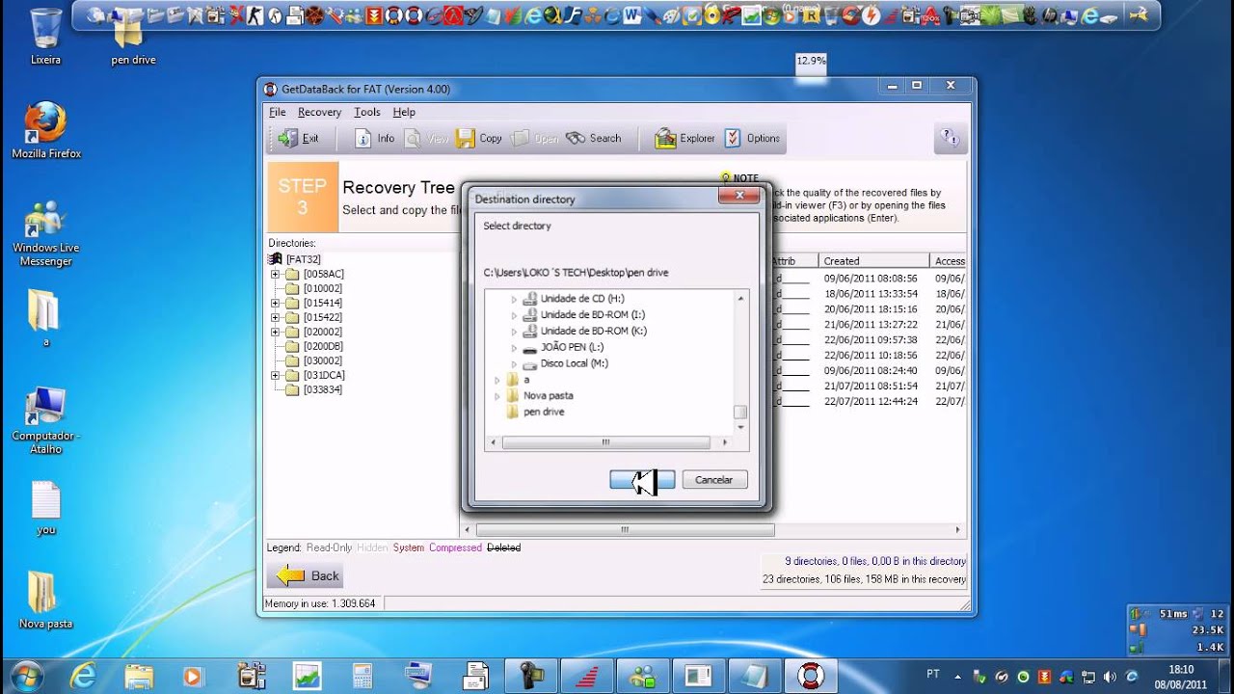This screenshot has height=694, width=1234.
Task: Click the question mark help icon
Action: (949, 138)
